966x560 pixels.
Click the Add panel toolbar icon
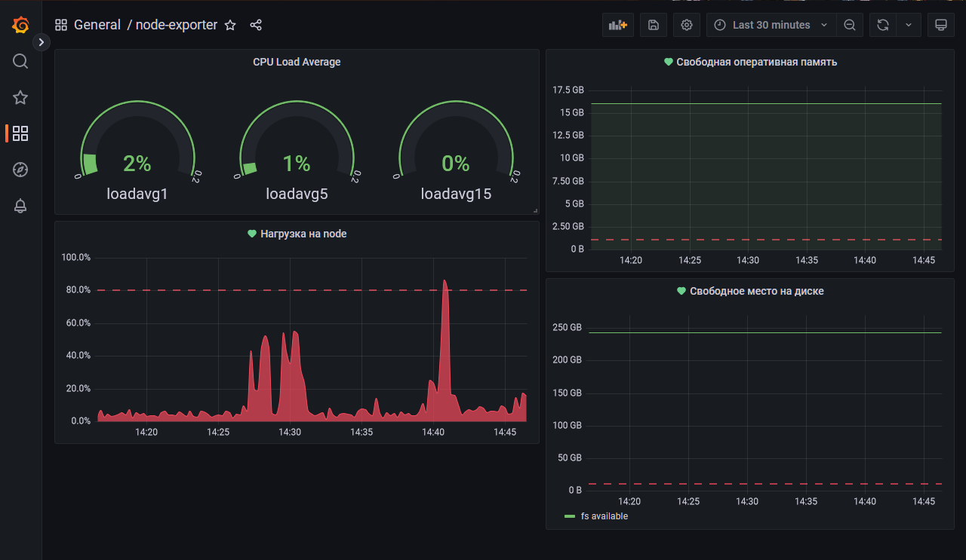point(617,25)
